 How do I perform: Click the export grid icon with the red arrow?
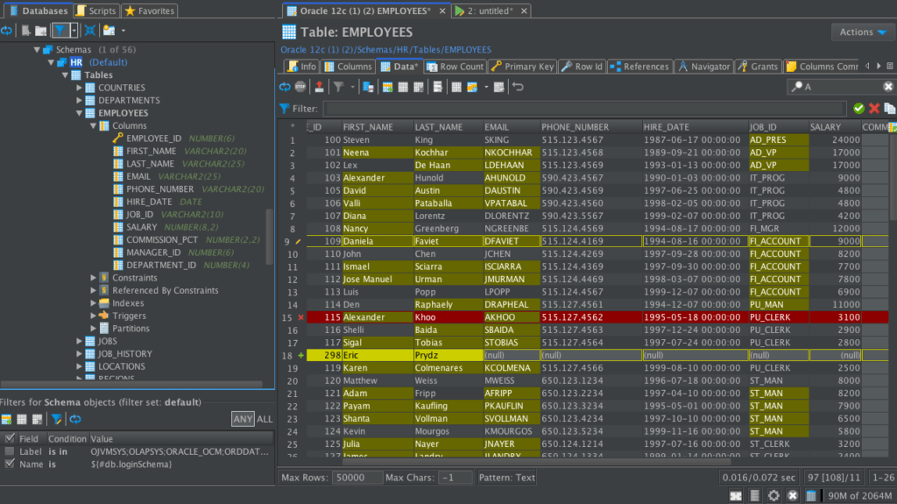tap(319, 87)
